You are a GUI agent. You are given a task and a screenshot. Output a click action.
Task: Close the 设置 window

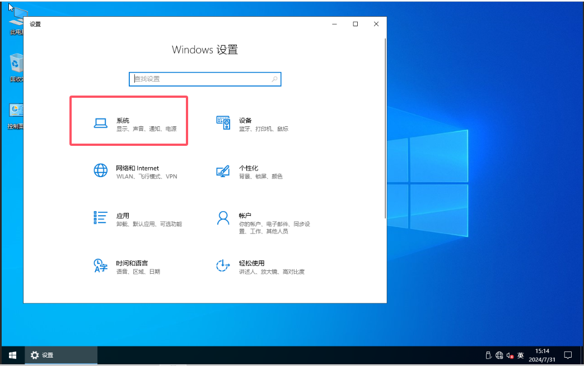click(376, 24)
